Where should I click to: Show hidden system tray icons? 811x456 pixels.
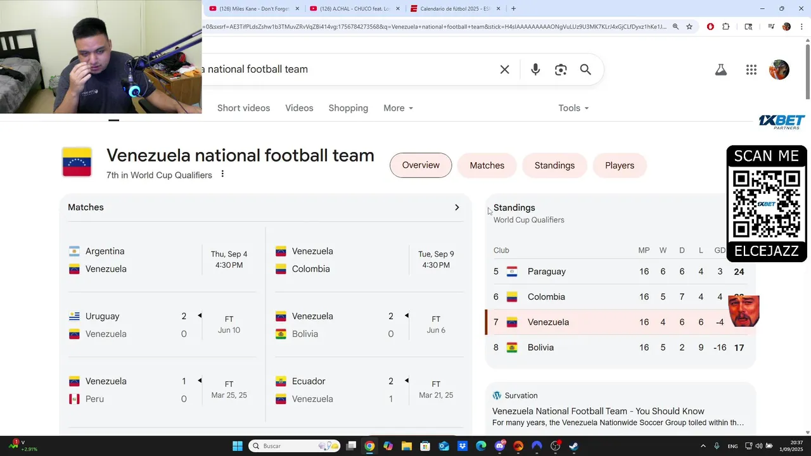(703, 446)
